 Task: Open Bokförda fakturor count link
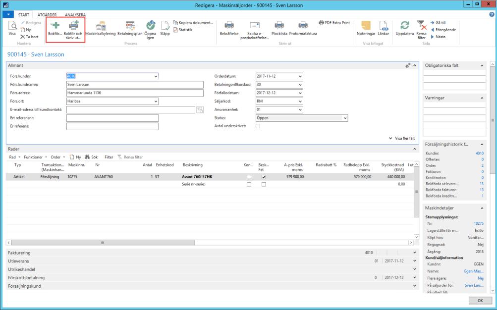[x=482, y=190]
